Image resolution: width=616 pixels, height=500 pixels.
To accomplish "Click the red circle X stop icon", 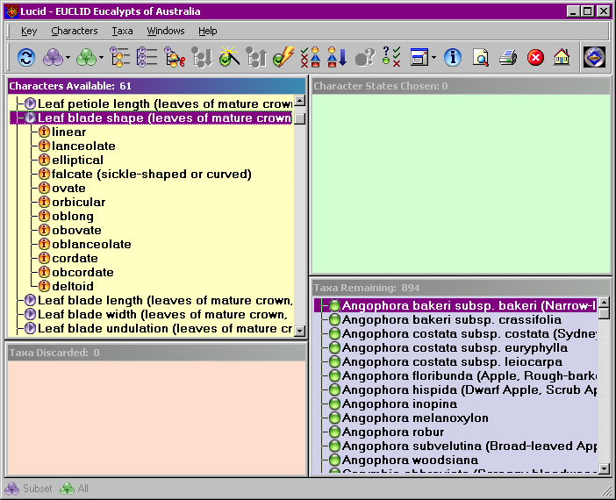I will coord(535,58).
